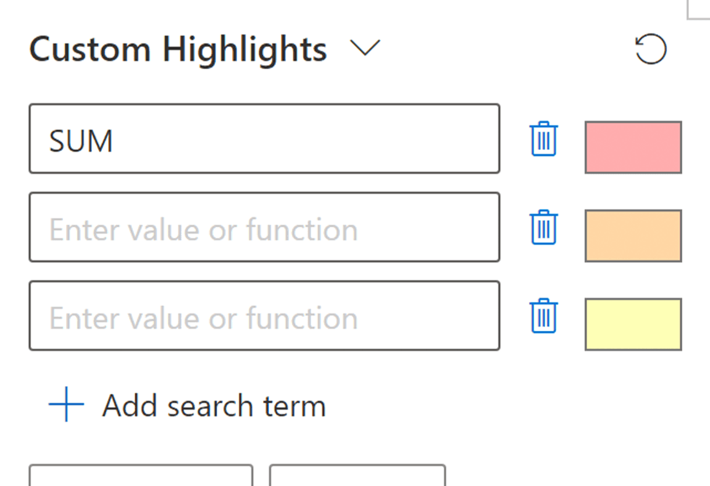Click the third empty value or function field
The height and width of the screenshot is (486, 710).
(x=264, y=316)
